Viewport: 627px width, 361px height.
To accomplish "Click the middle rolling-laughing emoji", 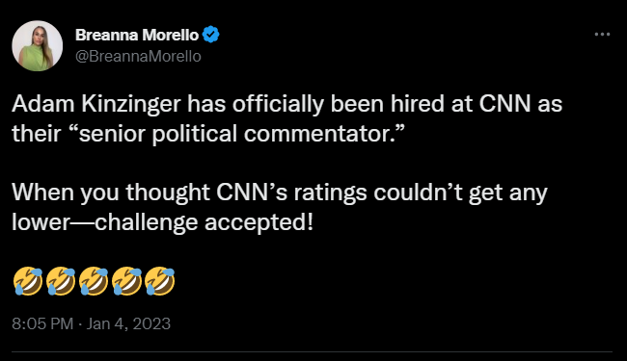I will click(94, 281).
